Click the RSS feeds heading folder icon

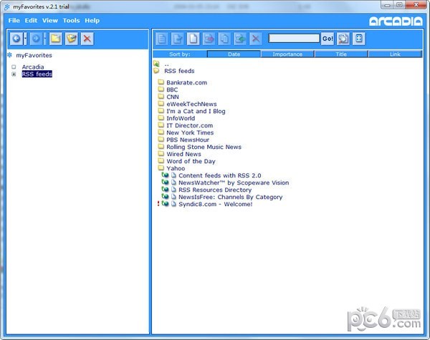(x=156, y=71)
